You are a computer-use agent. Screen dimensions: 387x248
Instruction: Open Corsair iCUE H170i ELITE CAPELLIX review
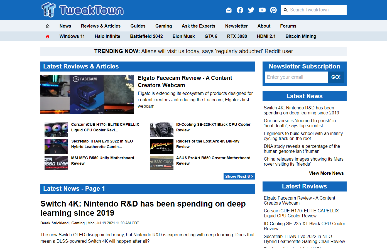pos(105,127)
